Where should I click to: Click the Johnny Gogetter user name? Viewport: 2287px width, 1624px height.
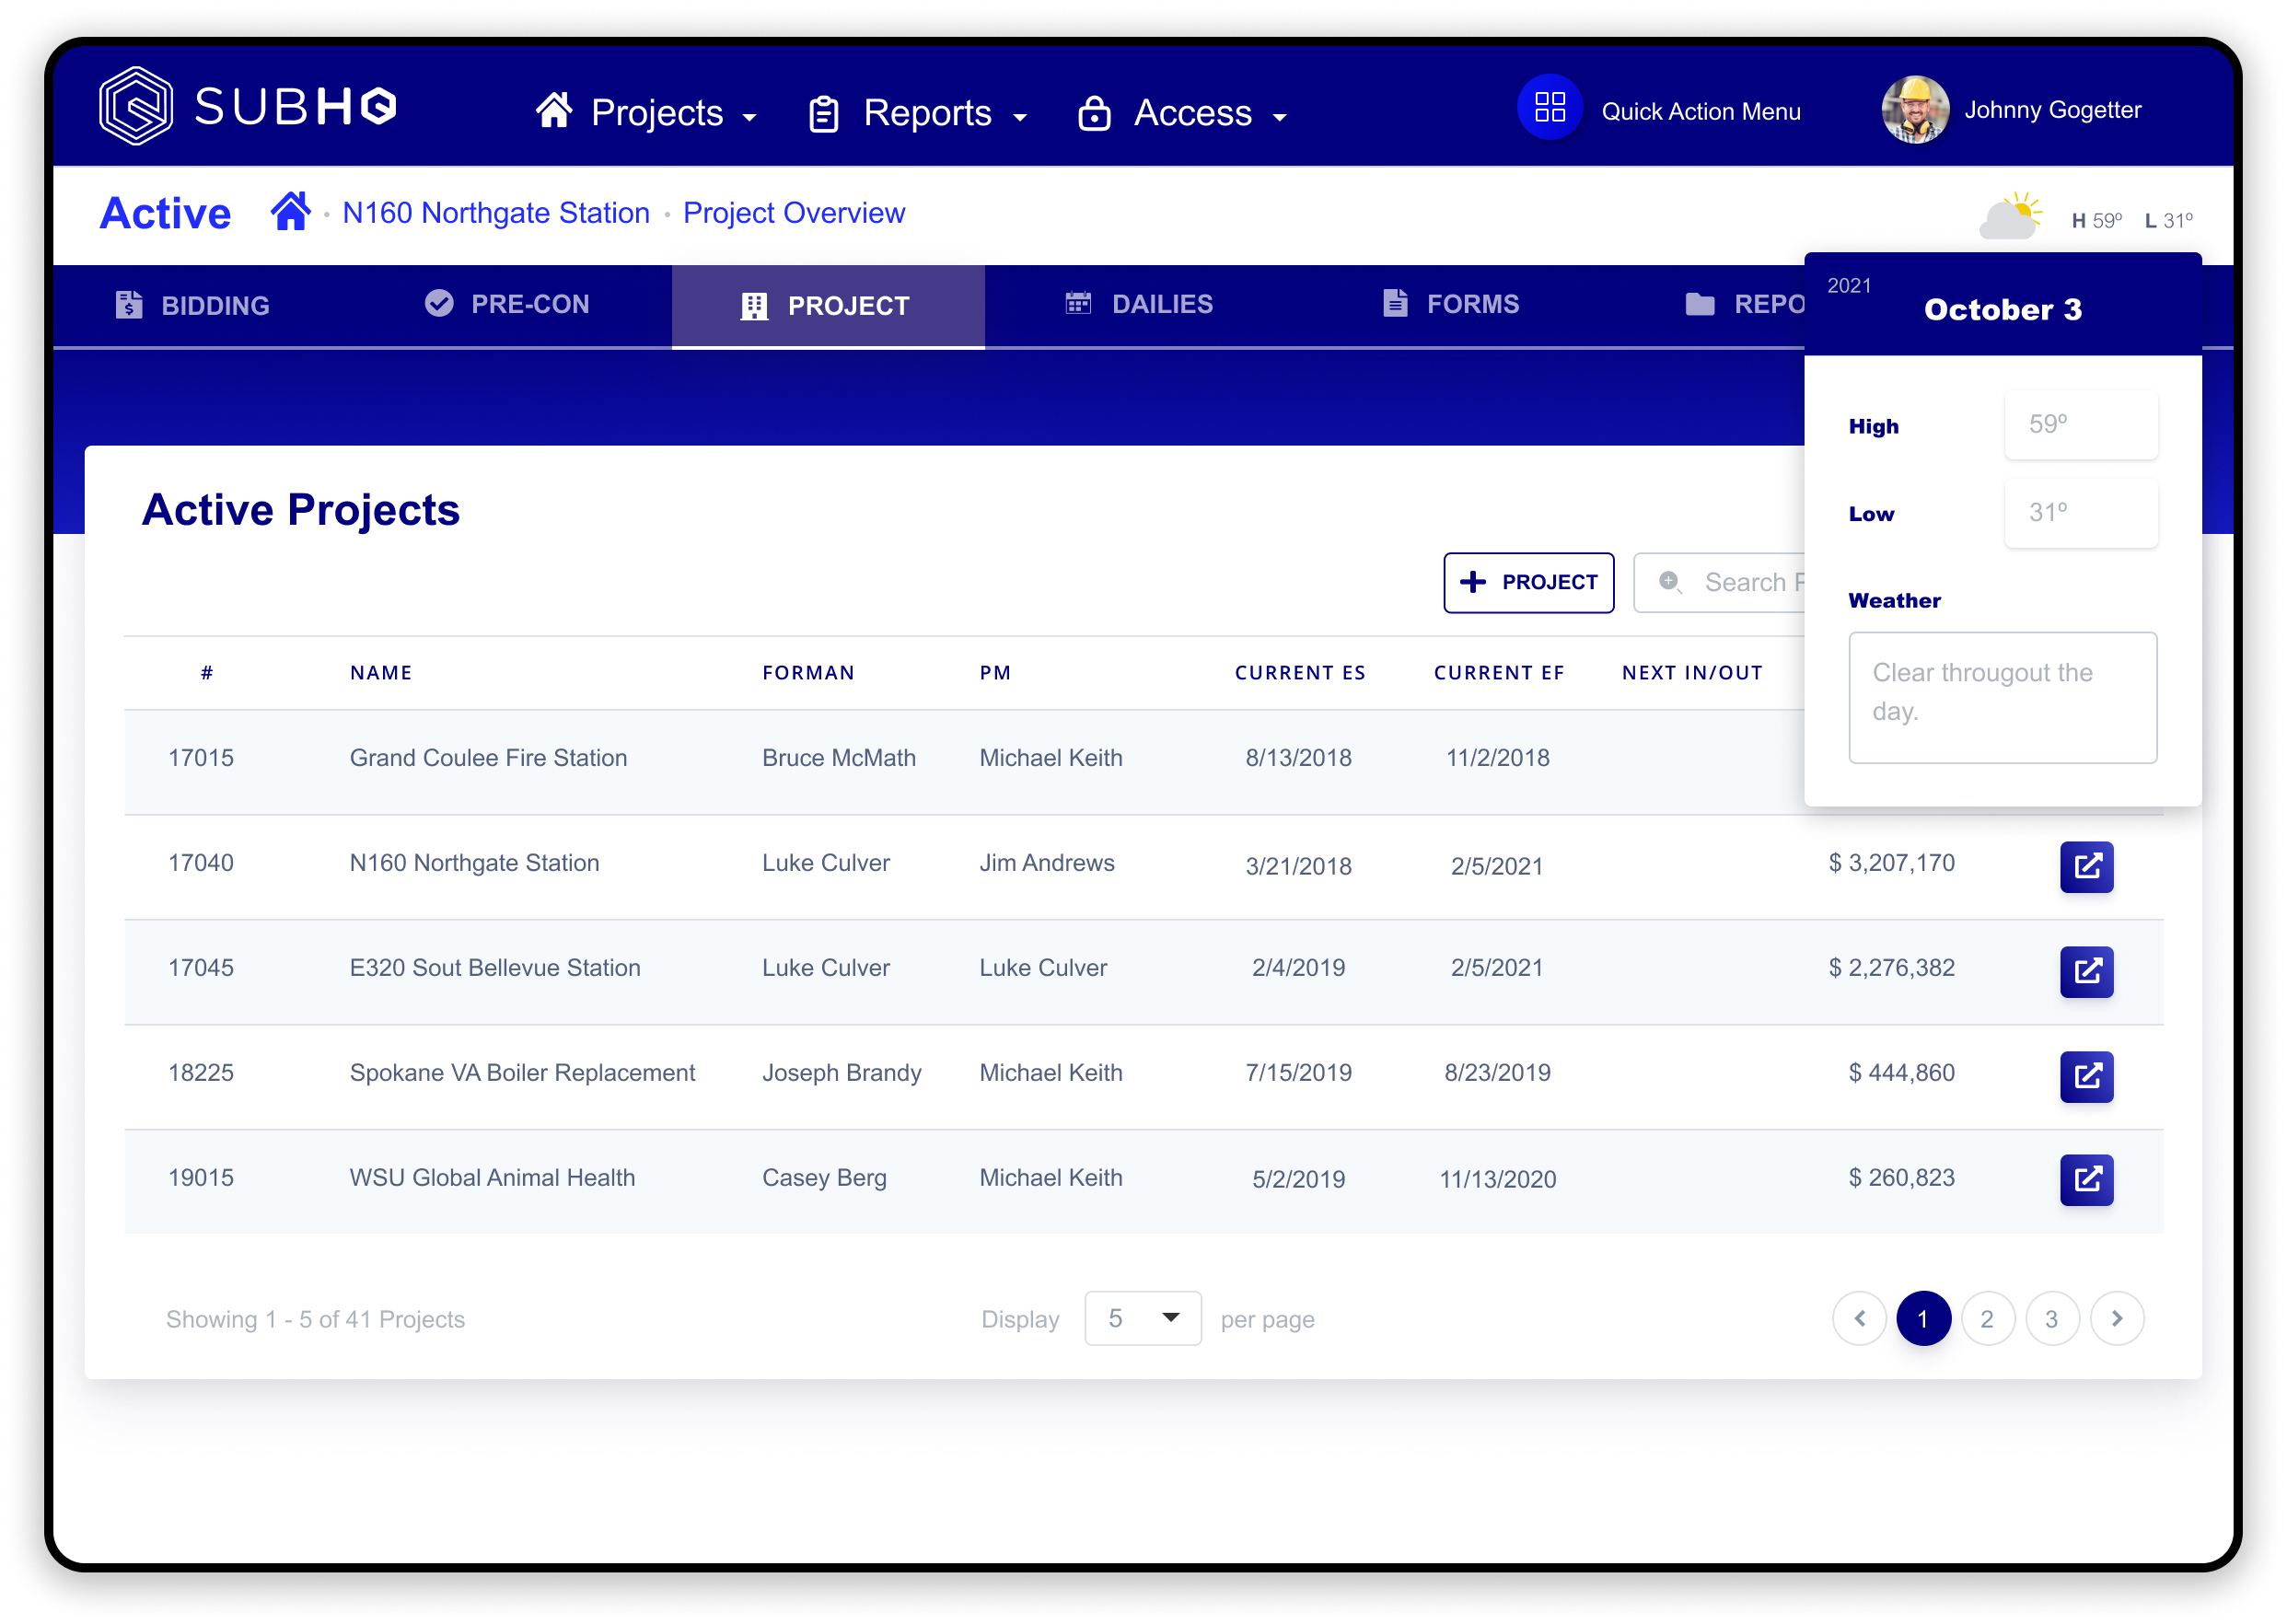[2052, 110]
